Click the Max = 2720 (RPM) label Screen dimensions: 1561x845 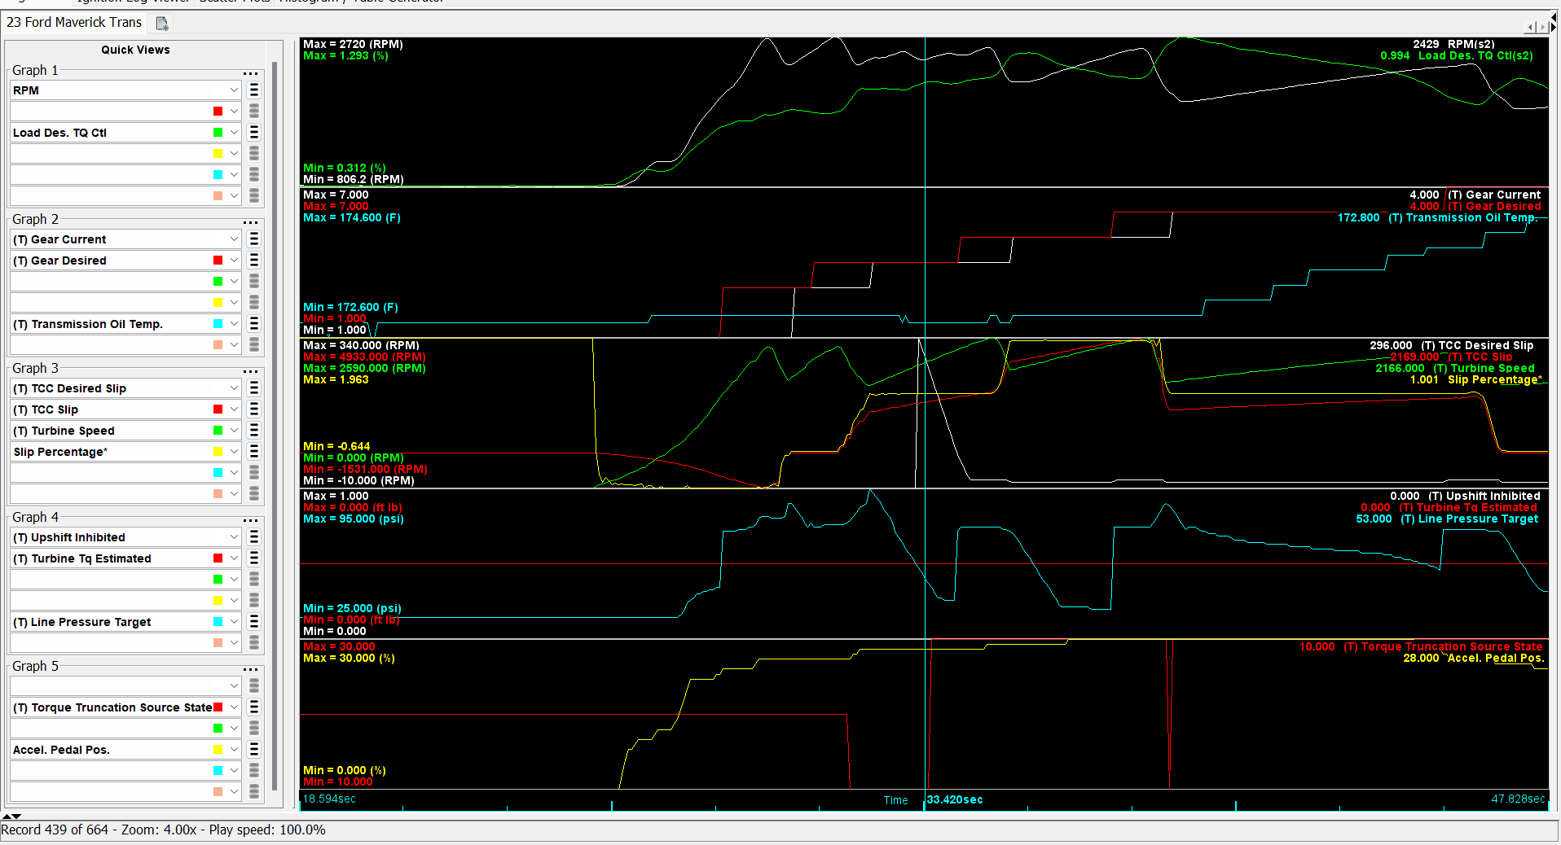(353, 44)
